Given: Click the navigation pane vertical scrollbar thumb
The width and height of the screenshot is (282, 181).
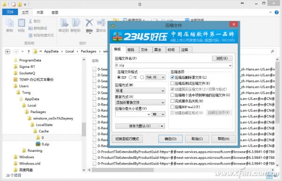Looking at the screenshot, I should 84,129.
